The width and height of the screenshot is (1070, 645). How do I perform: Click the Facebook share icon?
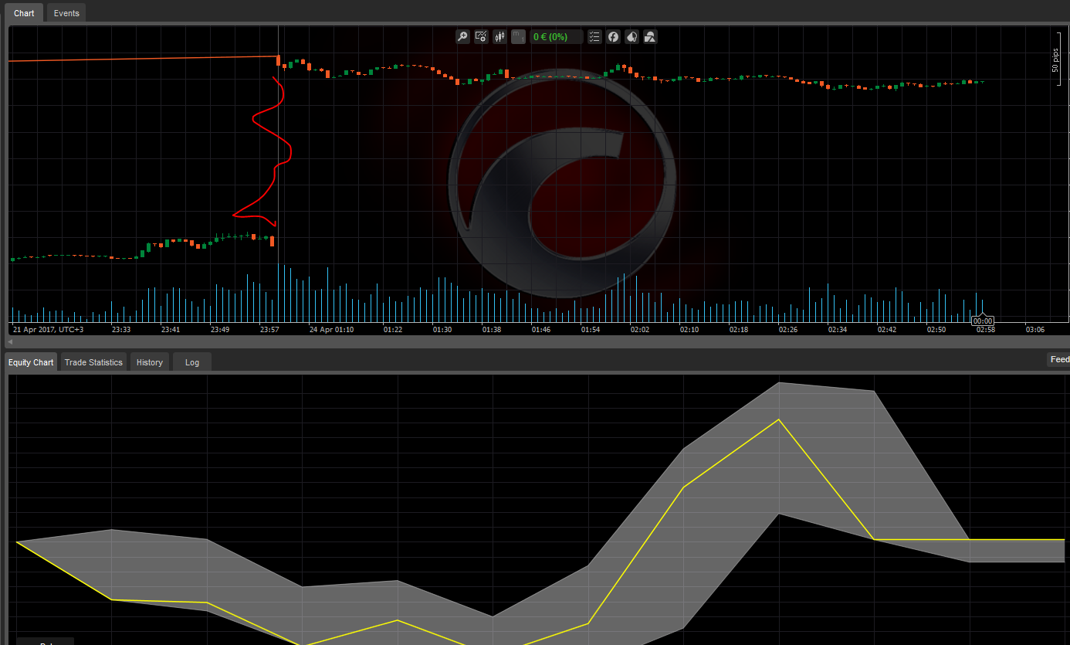[x=613, y=36]
